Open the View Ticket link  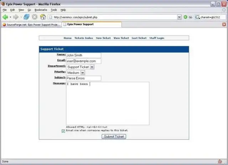click(121, 38)
